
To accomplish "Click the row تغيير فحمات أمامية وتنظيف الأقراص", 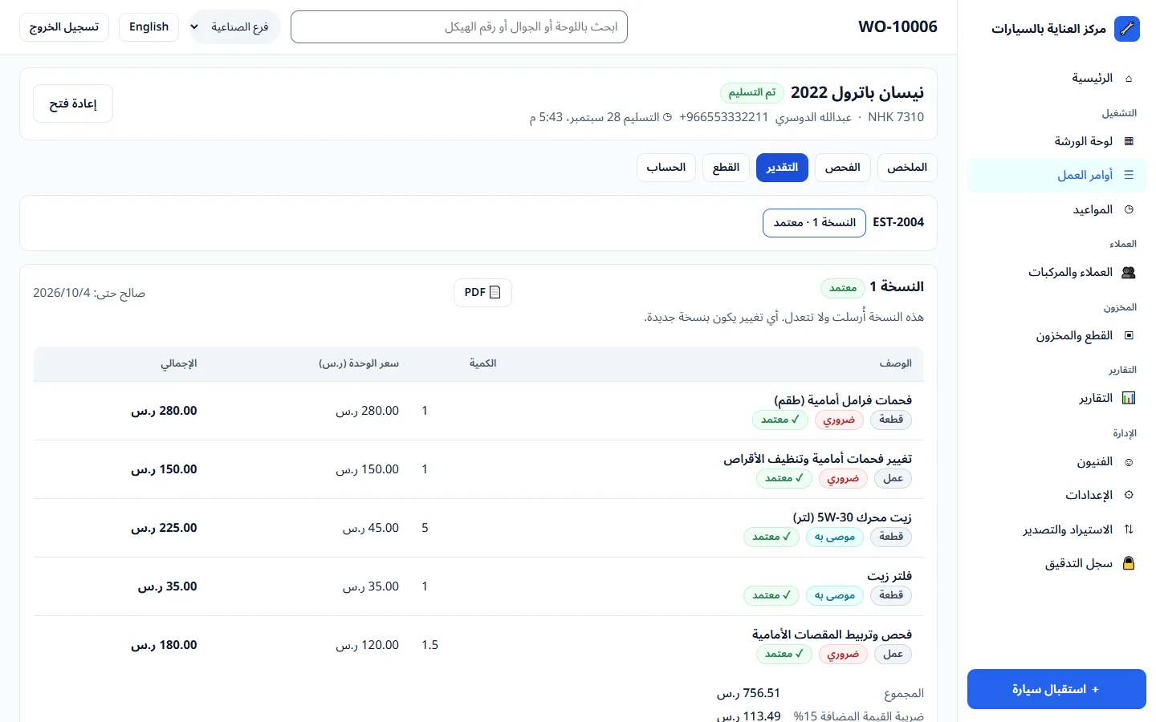I will pos(478,469).
